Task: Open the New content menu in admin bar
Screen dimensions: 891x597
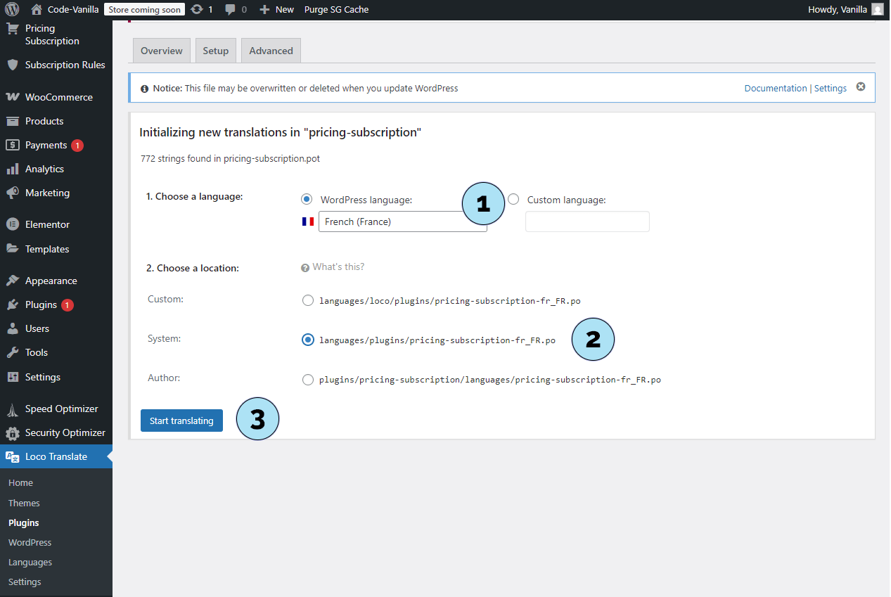Action: tap(276, 9)
